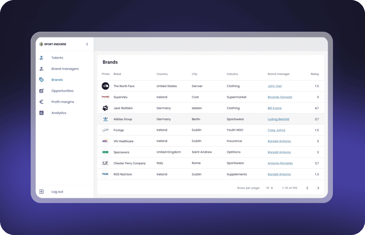This screenshot has width=365, height=235.
Task: Sort by the Brand column header
Action: (x=117, y=74)
